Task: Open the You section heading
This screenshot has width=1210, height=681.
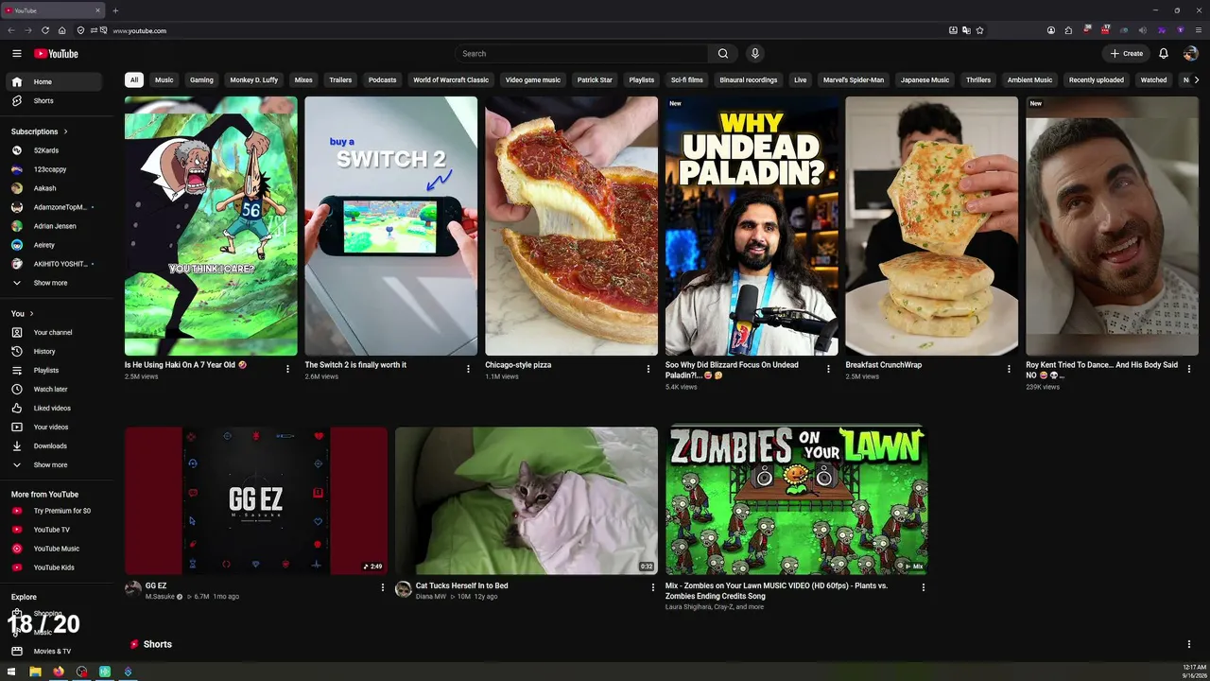Action: click(23, 313)
